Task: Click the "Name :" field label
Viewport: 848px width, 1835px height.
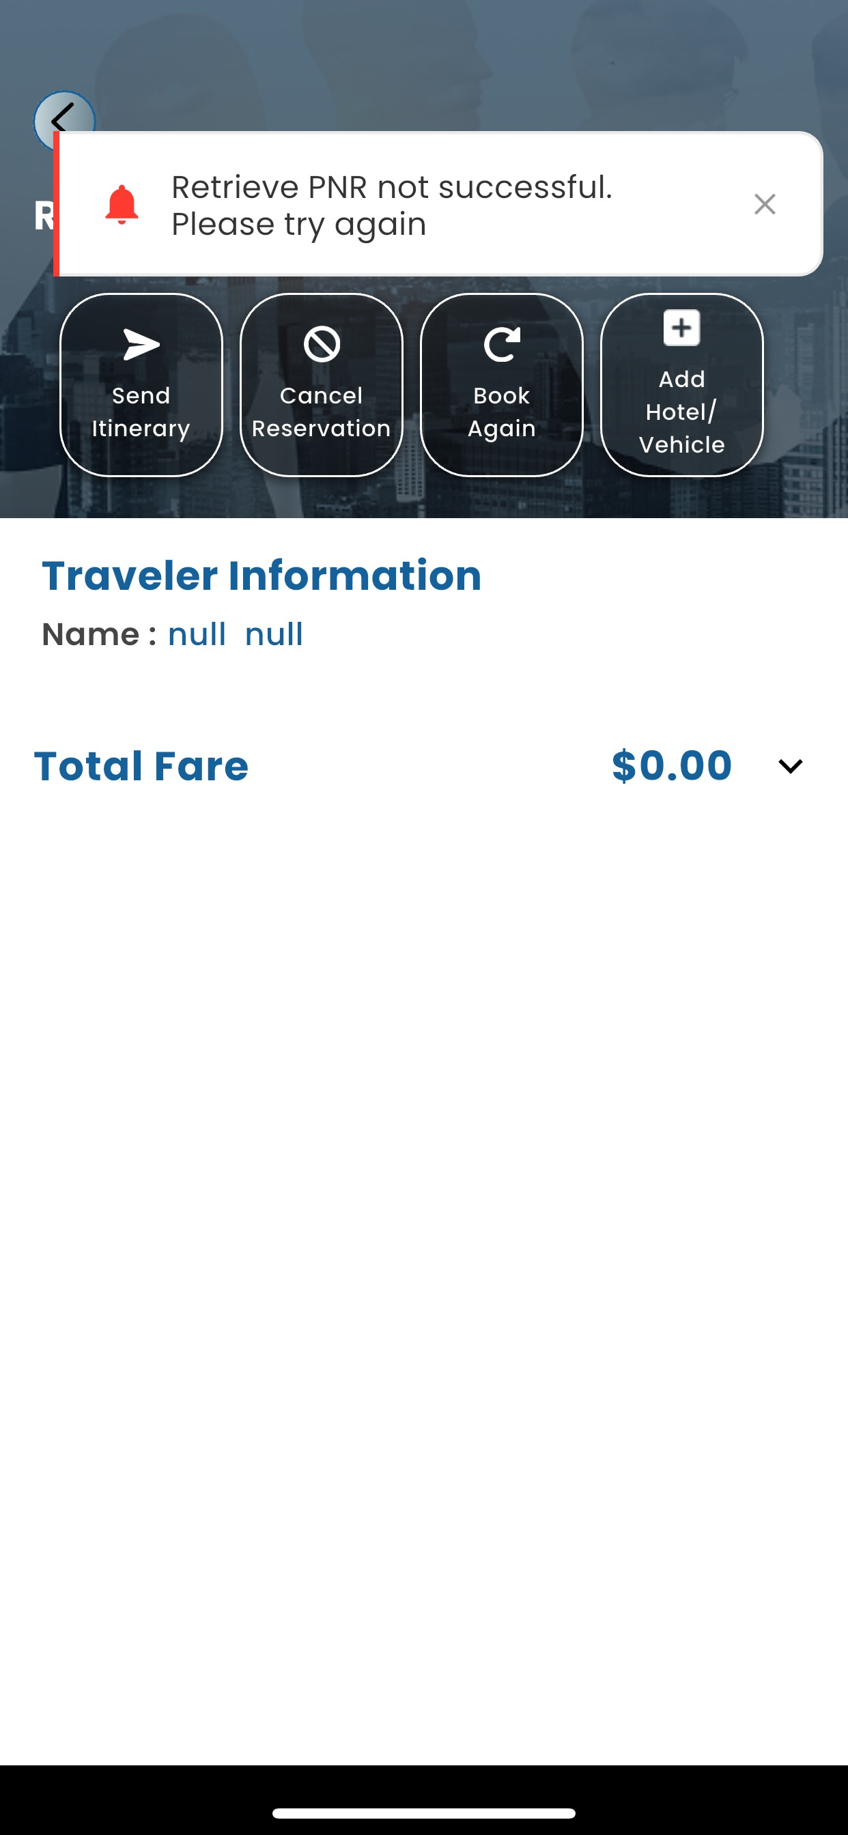Action: [x=98, y=634]
